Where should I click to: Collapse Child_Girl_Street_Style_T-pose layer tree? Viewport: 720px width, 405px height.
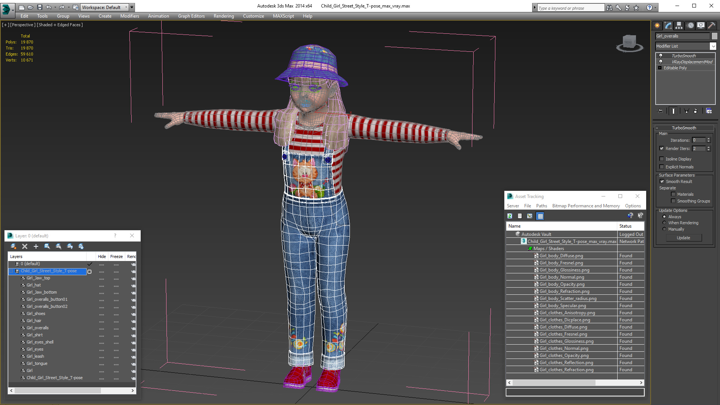coord(11,271)
